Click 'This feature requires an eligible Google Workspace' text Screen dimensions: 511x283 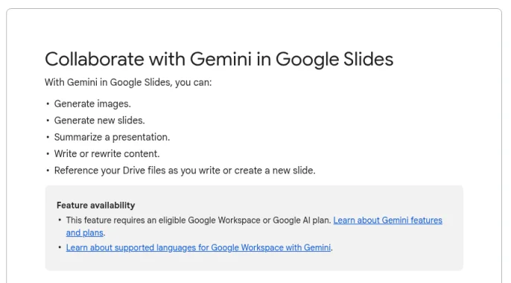click(198, 220)
